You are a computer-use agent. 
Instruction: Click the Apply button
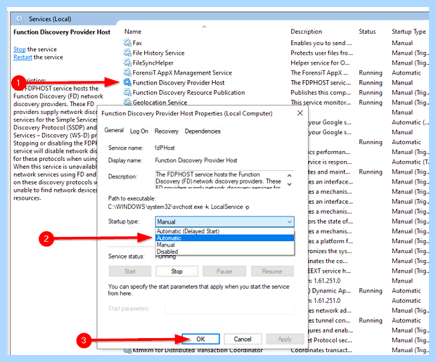tap(285, 339)
